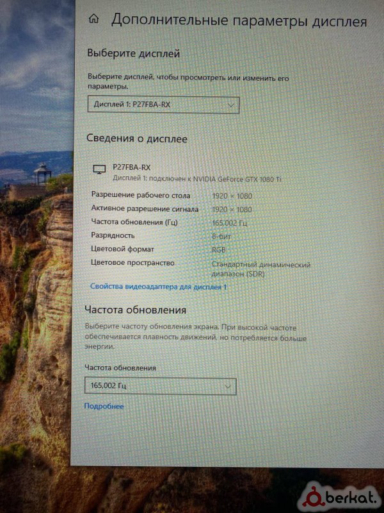Click the P27FBA-RX monitor name in display info

130,166
